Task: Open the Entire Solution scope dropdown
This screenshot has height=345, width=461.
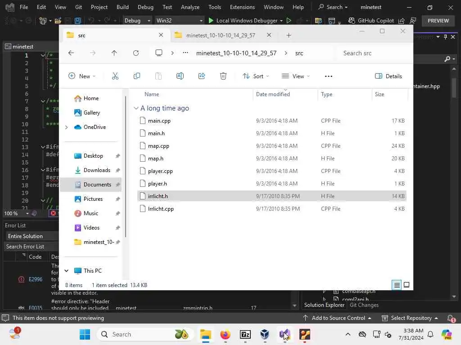Action: point(32,236)
